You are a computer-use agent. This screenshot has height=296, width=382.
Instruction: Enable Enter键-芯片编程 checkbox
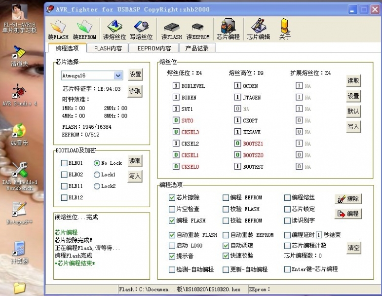click(x=287, y=269)
